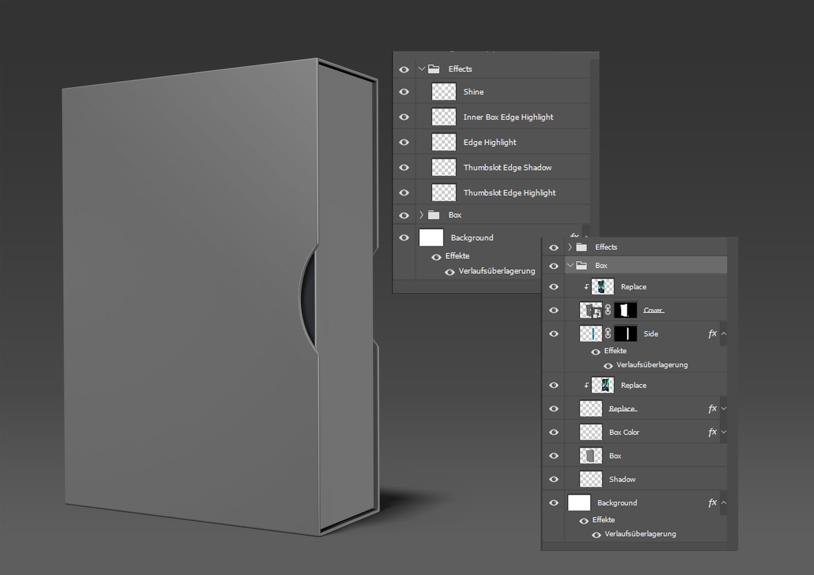Click the Cover layer's smart object thumbnail
This screenshot has width=814, height=575.
591,310
